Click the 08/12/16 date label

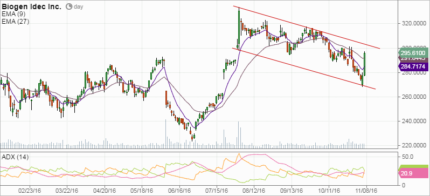[x=254, y=191]
